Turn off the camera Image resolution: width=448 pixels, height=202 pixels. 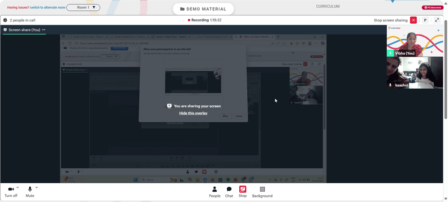click(11, 192)
